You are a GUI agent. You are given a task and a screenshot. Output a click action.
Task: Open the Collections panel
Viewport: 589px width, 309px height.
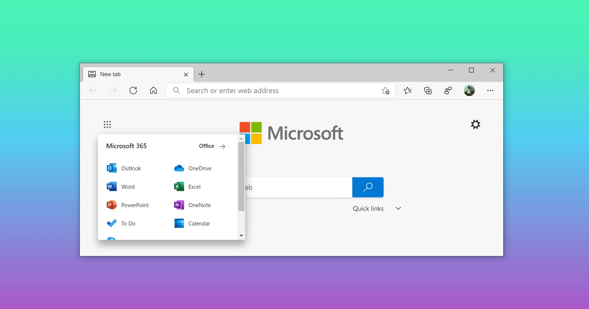428,90
